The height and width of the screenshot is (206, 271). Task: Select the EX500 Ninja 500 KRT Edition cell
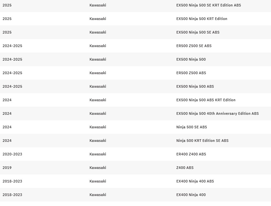point(201,19)
